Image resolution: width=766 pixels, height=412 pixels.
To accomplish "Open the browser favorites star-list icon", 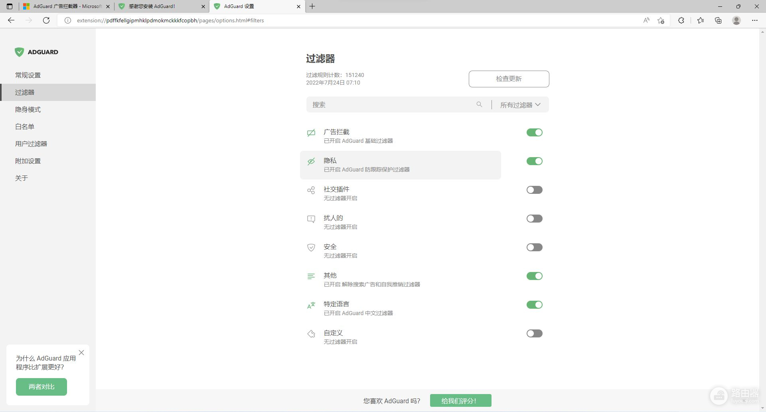I will 701,20.
